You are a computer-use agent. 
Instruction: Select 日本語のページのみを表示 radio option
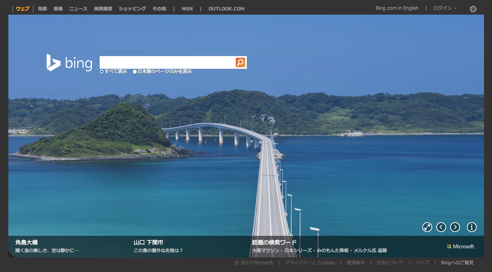click(135, 72)
